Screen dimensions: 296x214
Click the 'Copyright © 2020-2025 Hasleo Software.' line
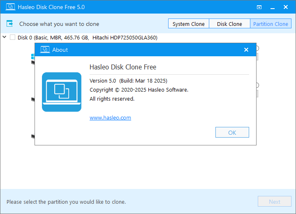(x=139, y=90)
